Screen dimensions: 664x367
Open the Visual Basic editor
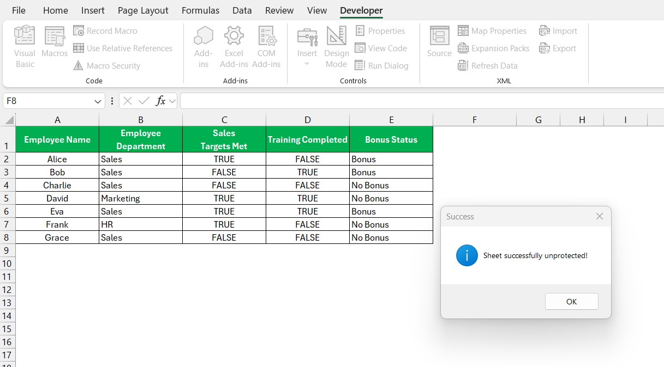tap(25, 47)
